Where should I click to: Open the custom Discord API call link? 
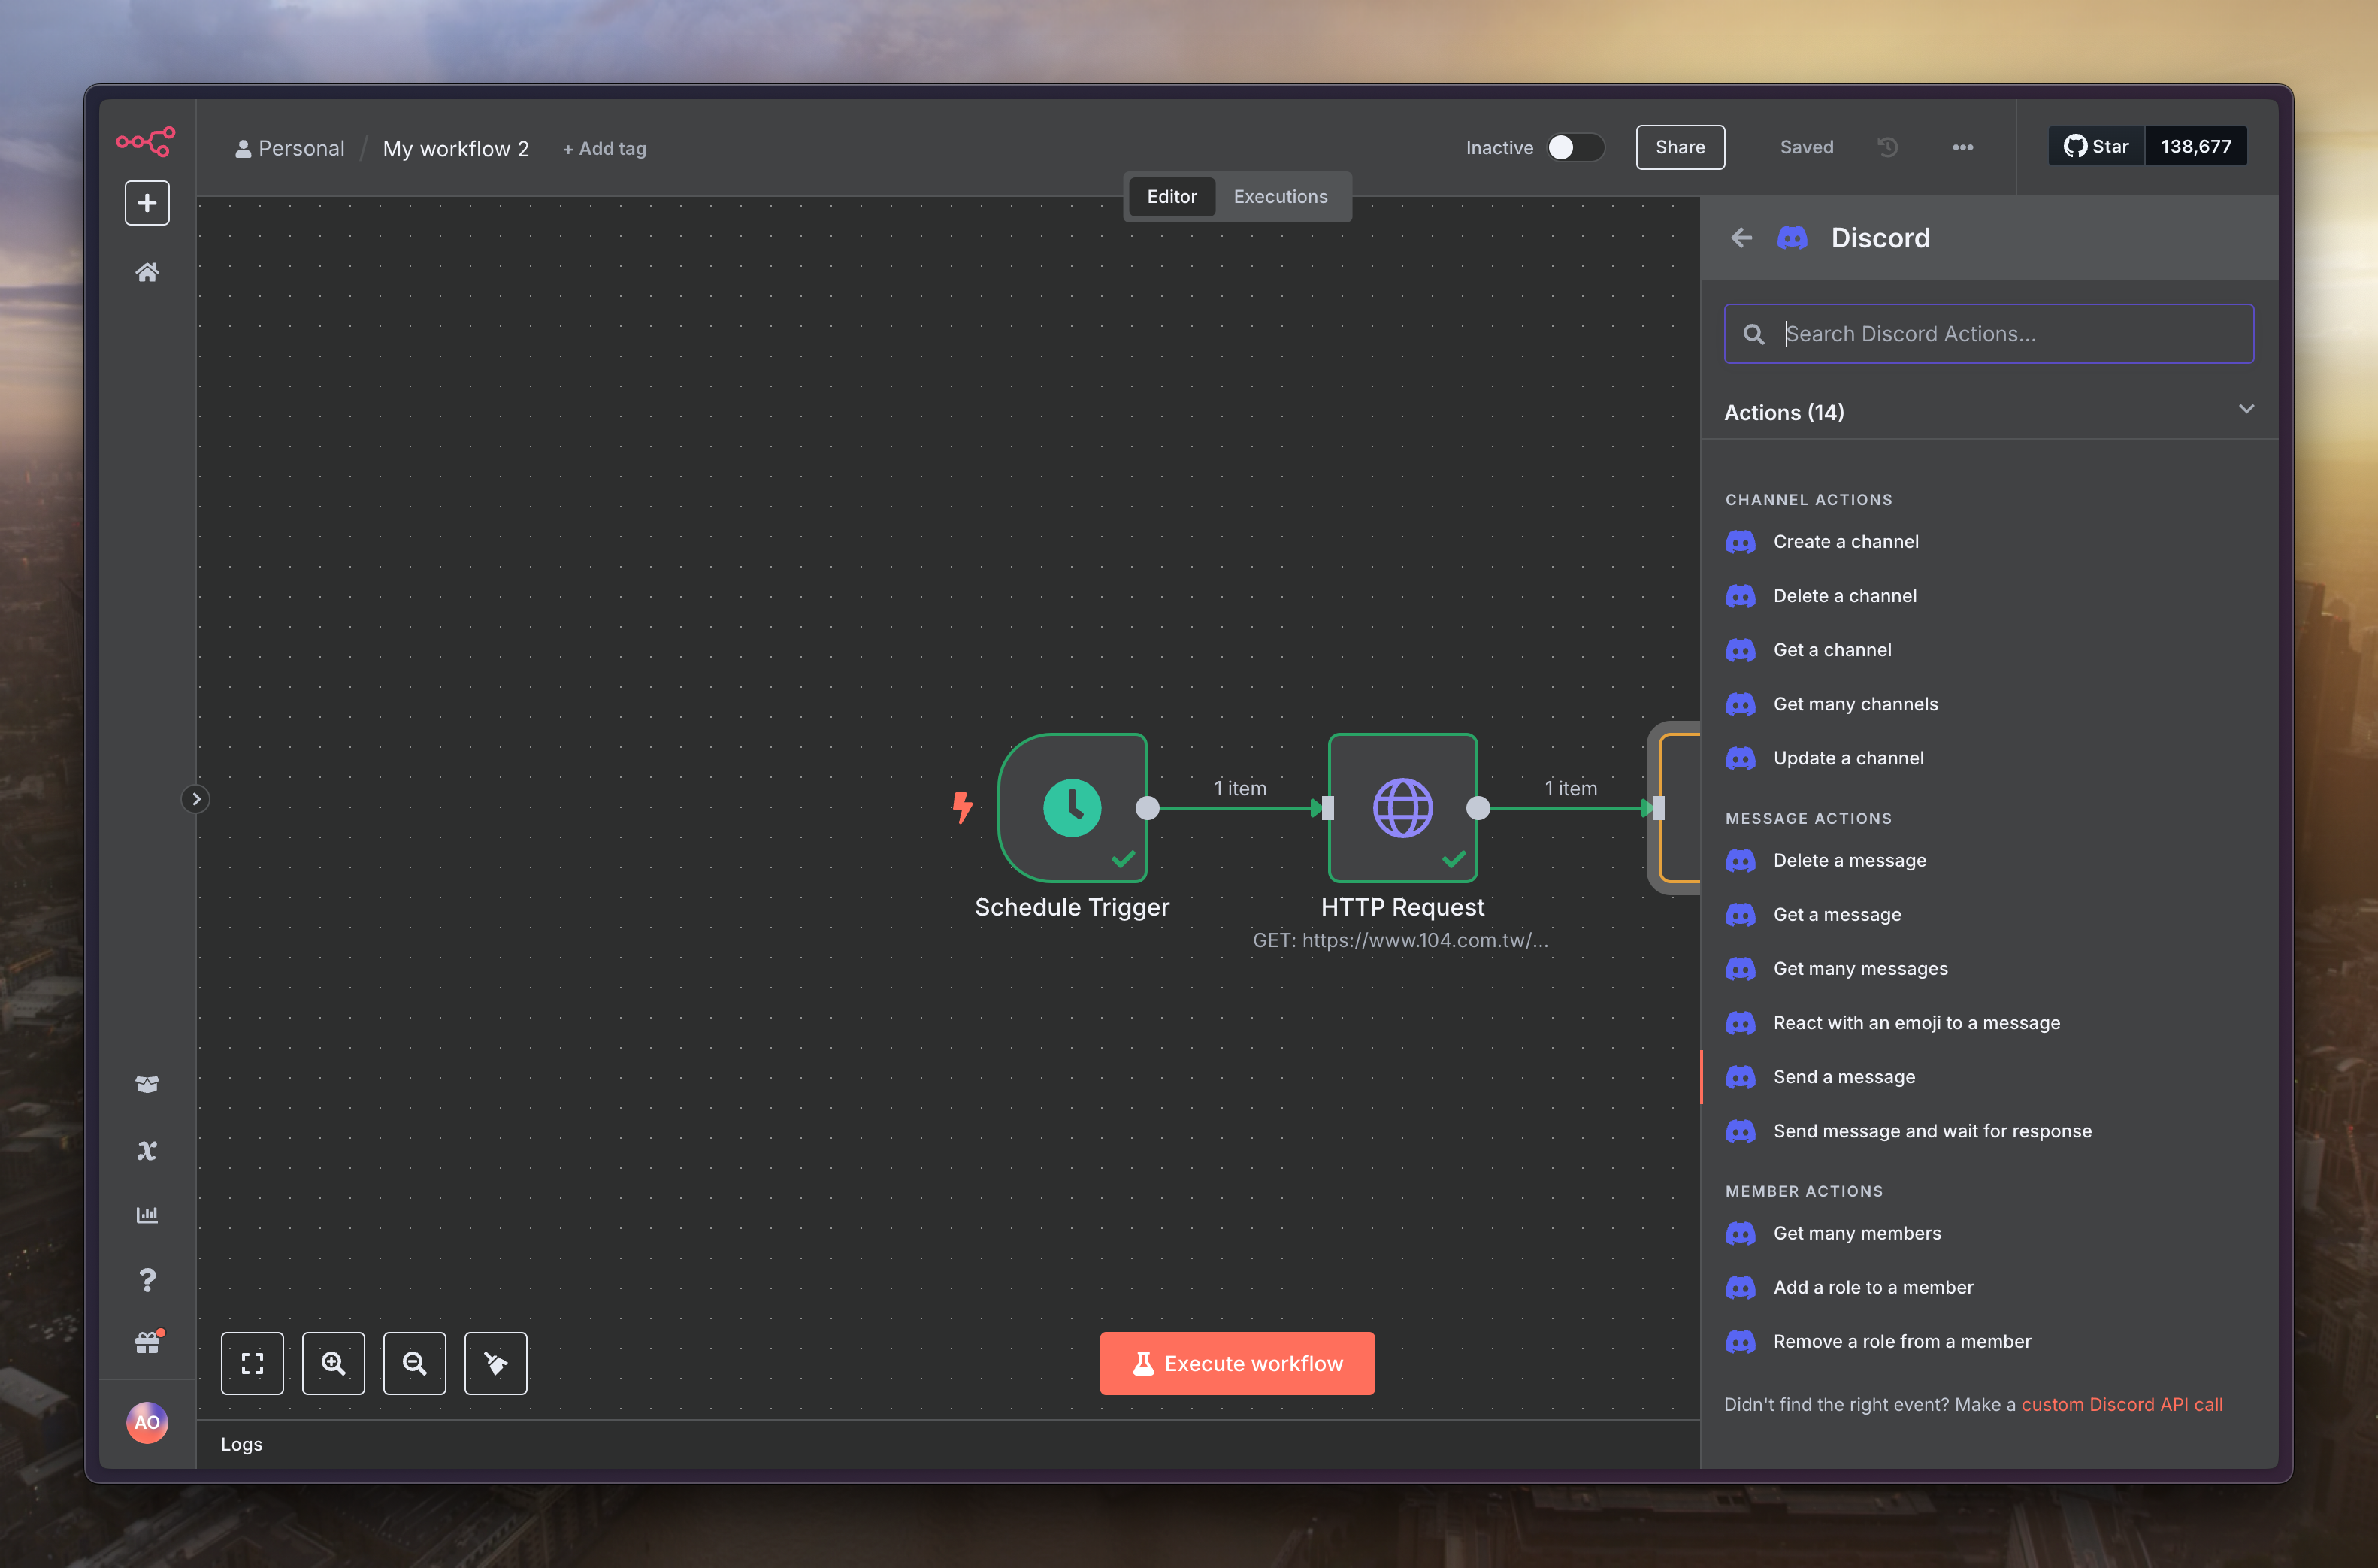[2121, 1404]
